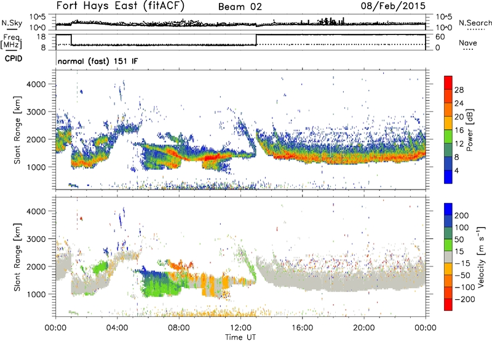Click the 'Fort Hays East (fitACF)' plot title
The height and width of the screenshot is (341, 492).
pyautogui.click(x=121, y=6)
